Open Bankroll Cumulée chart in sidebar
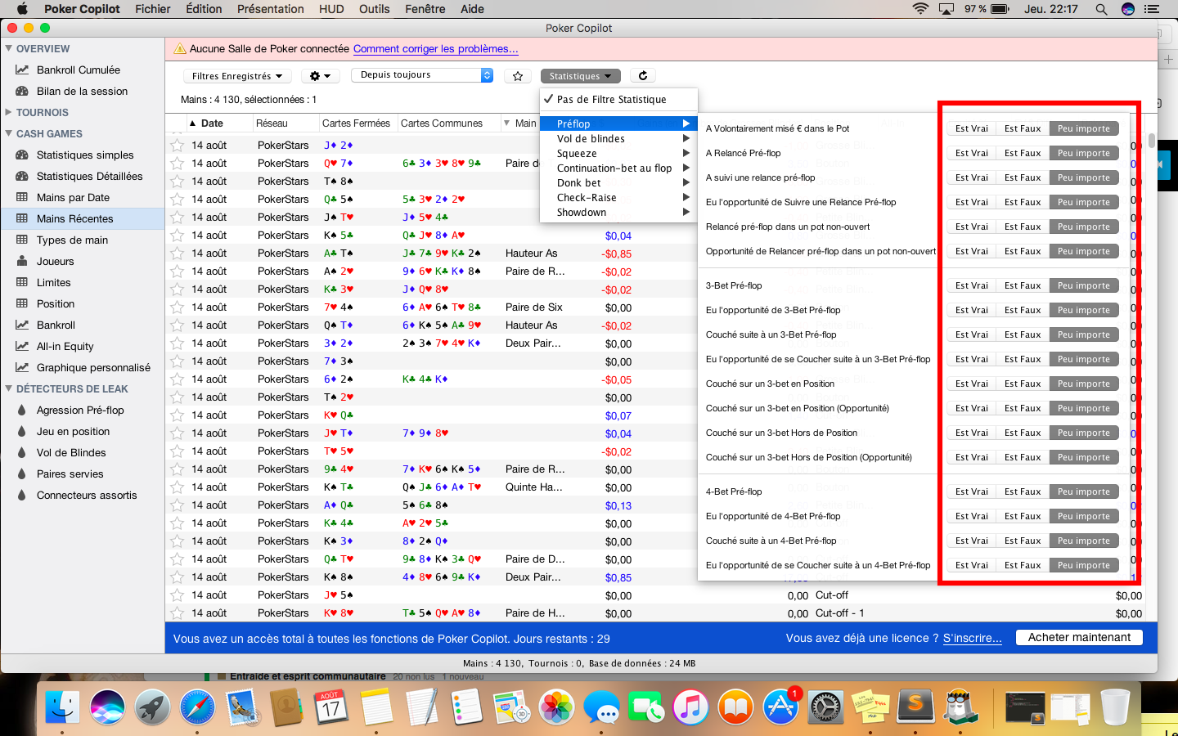The width and height of the screenshot is (1178, 736). pyautogui.click(x=78, y=70)
